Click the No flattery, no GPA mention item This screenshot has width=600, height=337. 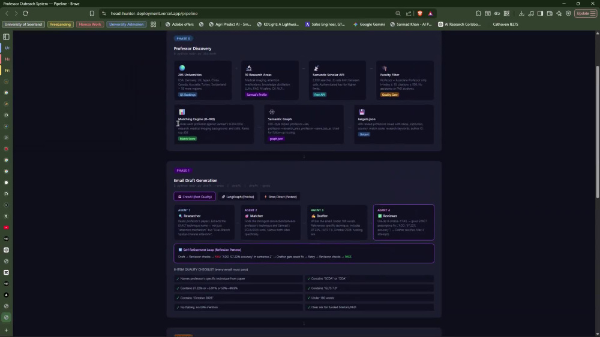tap(238, 307)
